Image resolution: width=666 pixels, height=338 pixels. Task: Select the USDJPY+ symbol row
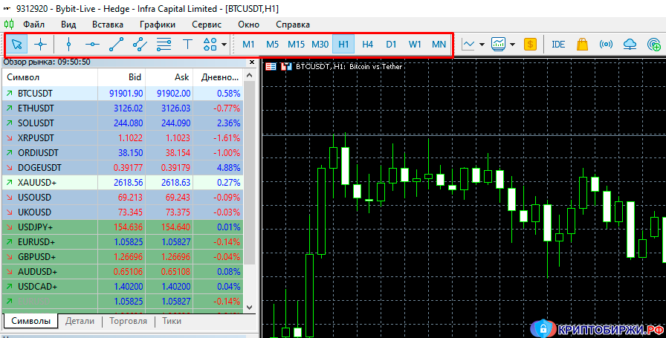point(123,227)
